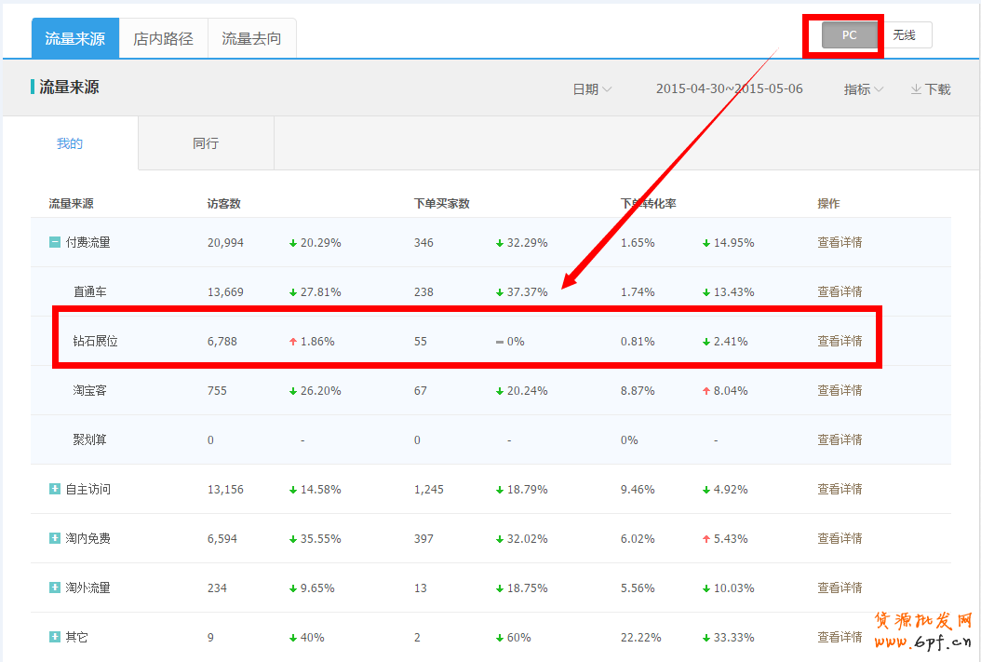View details for 直通车 row
Screen dimensions: 981x662
tap(840, 291)
